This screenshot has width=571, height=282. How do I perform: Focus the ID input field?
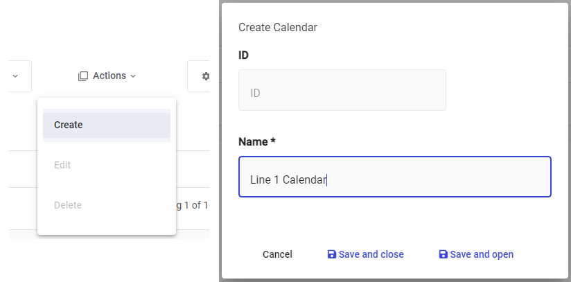point(342,92)
